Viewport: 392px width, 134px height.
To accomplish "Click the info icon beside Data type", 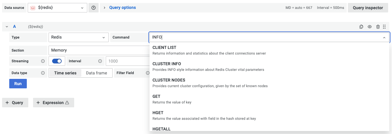I will (43, 73).
